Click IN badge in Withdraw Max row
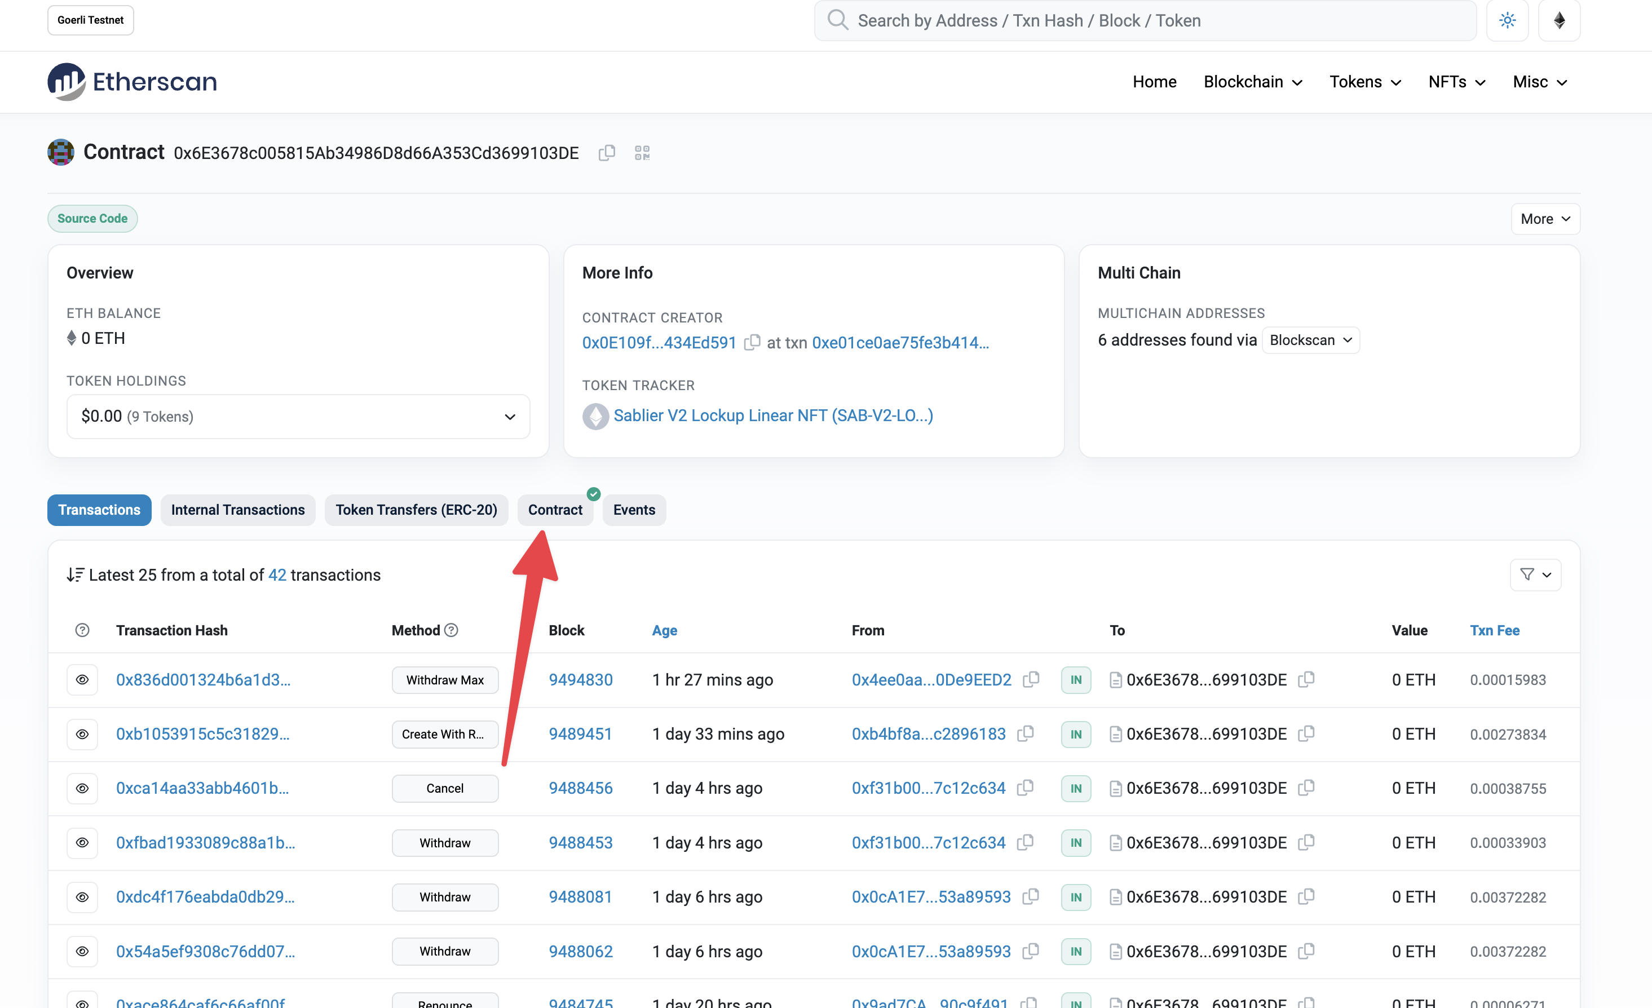 coord(1076,680)
